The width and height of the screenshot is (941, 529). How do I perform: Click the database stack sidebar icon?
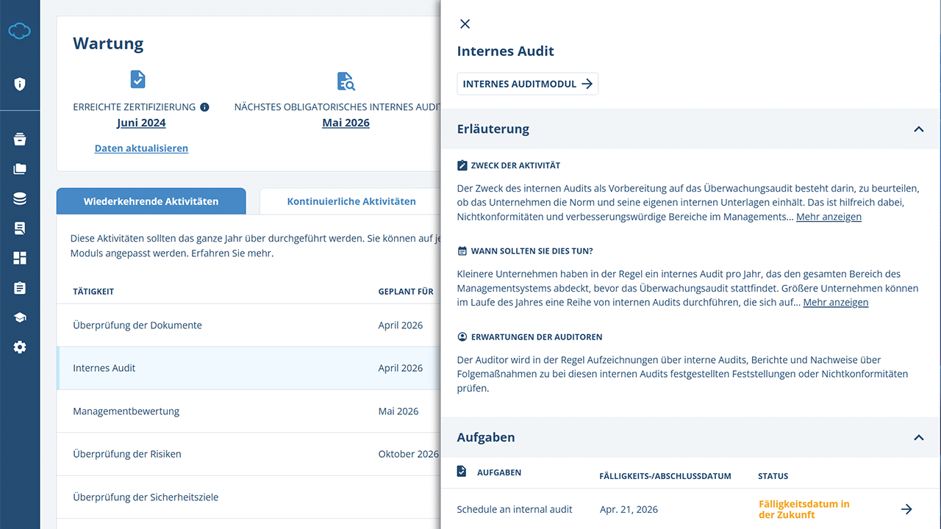coord(20,199)
